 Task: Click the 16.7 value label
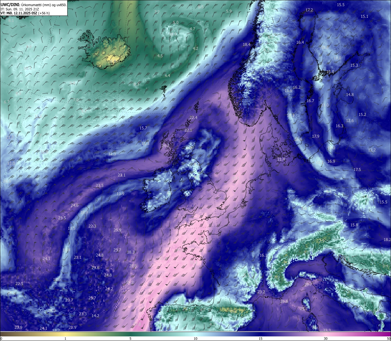pyautogui.click(x=310, y=101)
